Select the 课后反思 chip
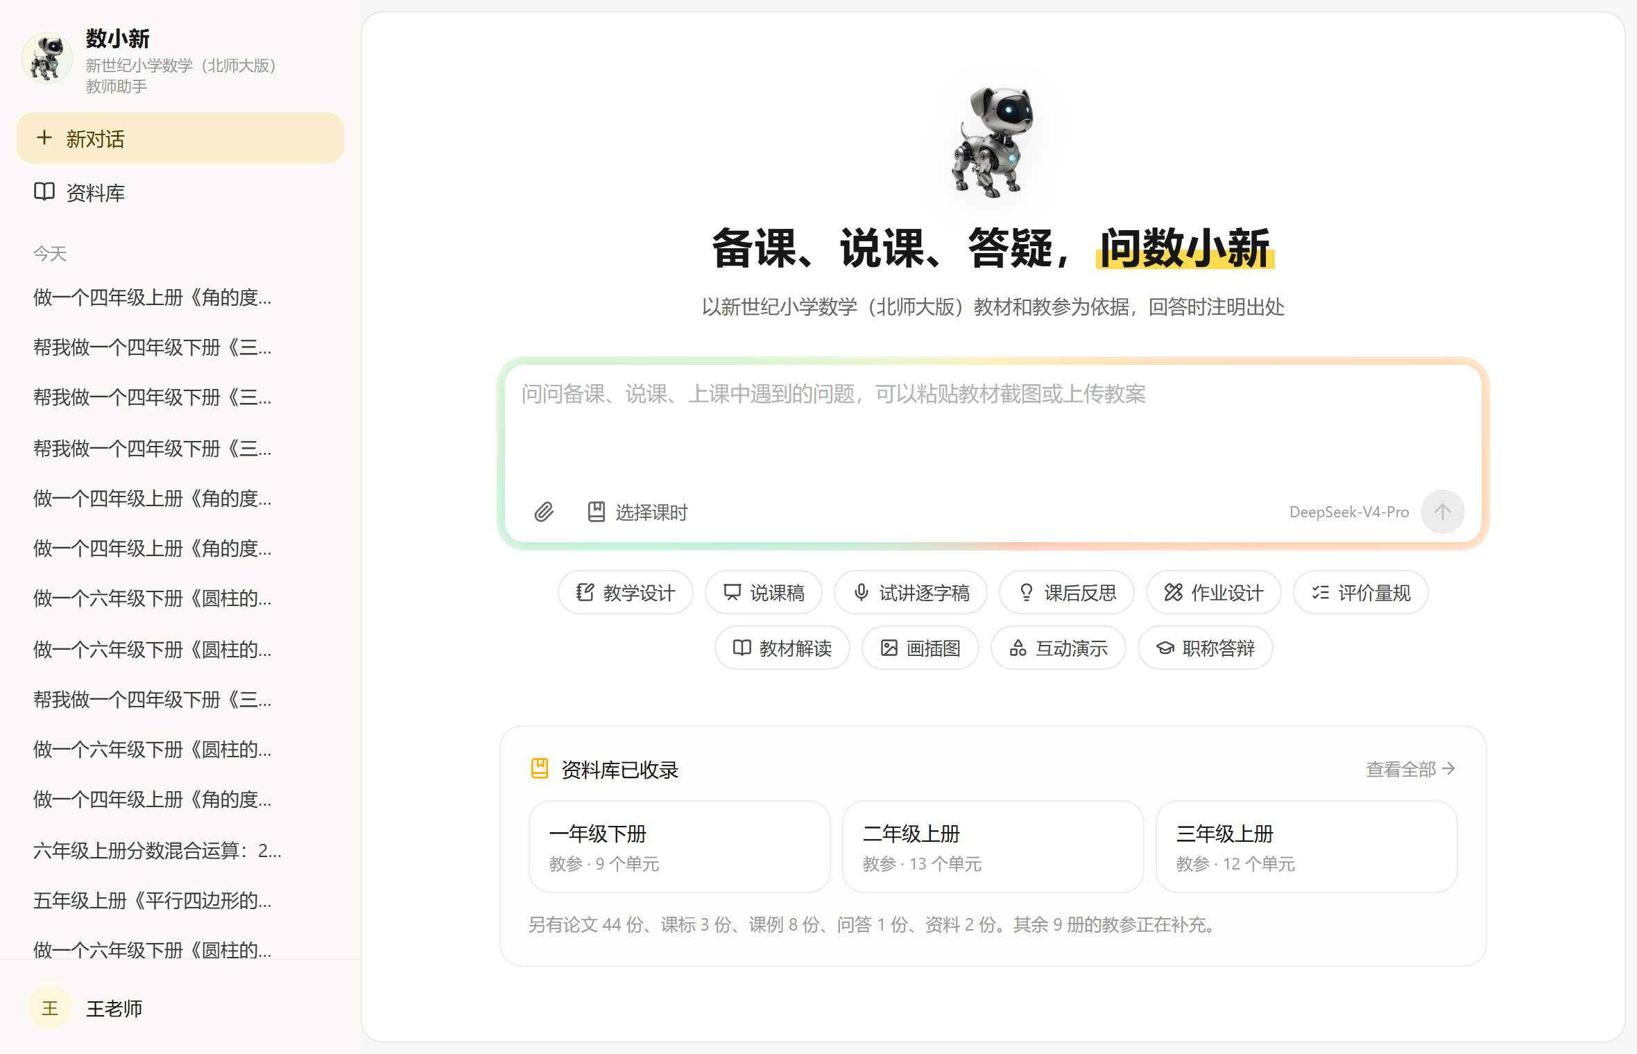 click(x=1066, y=592)
